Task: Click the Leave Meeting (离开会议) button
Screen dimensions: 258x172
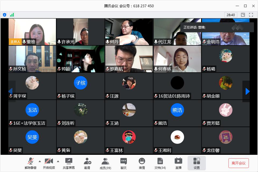Action: coord(238,163)
